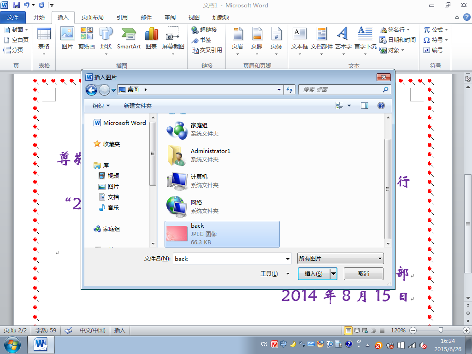Select the Administrator1 folder
Viewport: 472px width, 354px height.
[222, 155]
